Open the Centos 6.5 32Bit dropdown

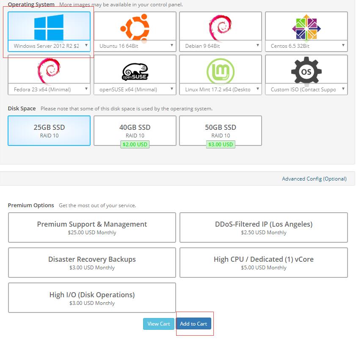click(306, 46)
